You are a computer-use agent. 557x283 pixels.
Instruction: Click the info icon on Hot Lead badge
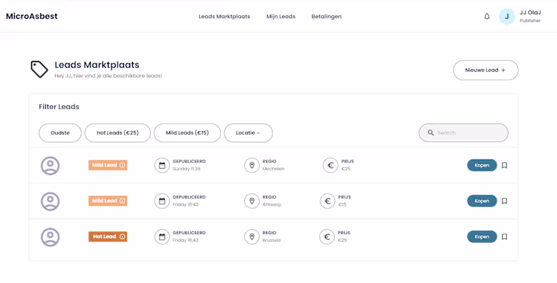(x=123, y=237)
